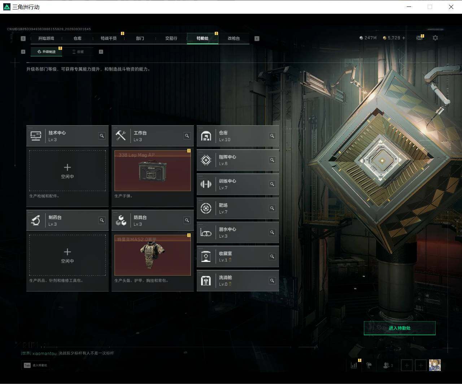Go to the 交易行 tab
This screenshot has height=384, width=462.
(171, 38)
